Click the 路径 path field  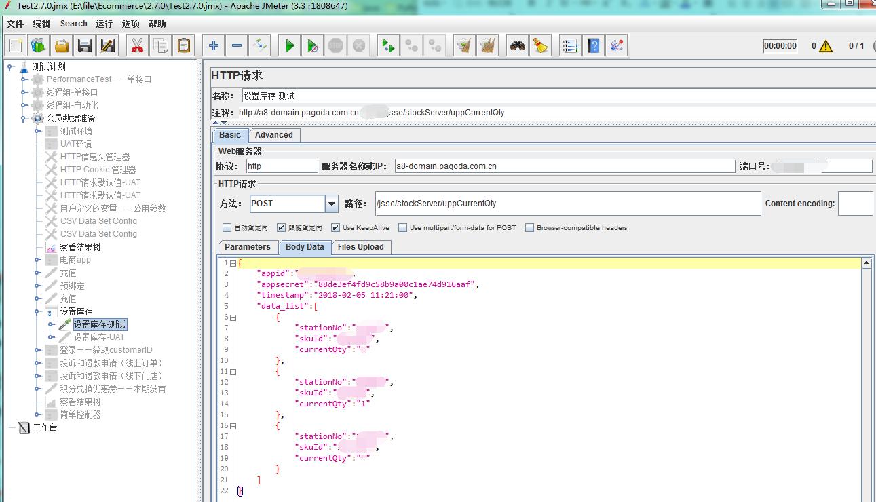pos(567,204)
